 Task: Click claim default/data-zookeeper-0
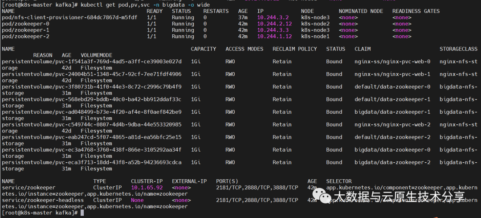pos(392,87)
